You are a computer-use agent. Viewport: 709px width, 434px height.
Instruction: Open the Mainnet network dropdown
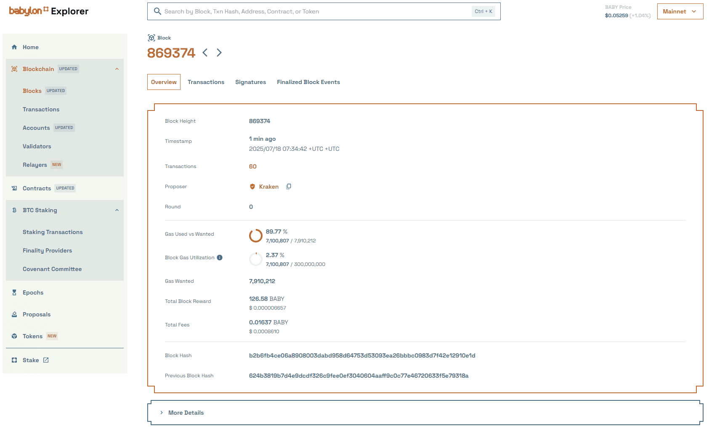[680, 11]
